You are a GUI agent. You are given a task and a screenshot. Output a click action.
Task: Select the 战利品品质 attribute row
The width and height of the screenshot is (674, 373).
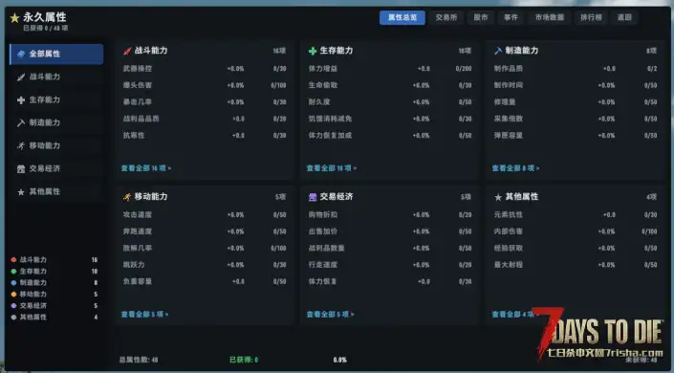click(x=205, y=119)
